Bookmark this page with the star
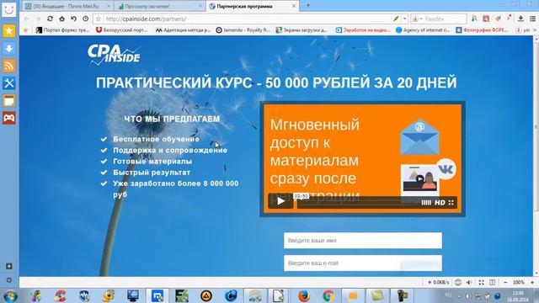 point(99,19)
